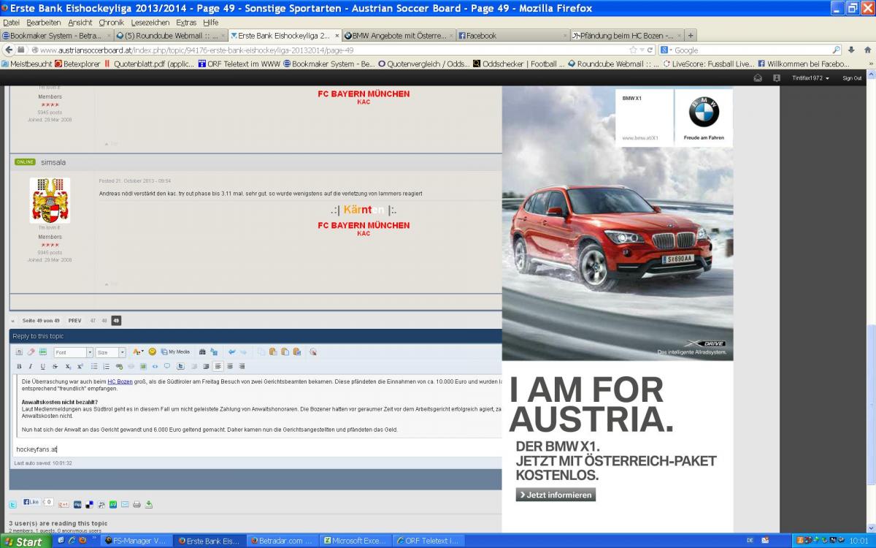Click the find binoculars icon in editor
The width and height of the screenshot is (876, 548).
pyautogui.click(x=202, y=351)
